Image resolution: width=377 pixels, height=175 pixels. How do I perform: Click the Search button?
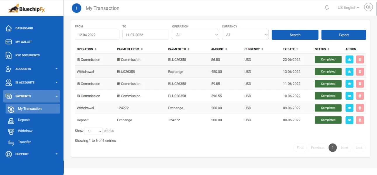[295, 35]
